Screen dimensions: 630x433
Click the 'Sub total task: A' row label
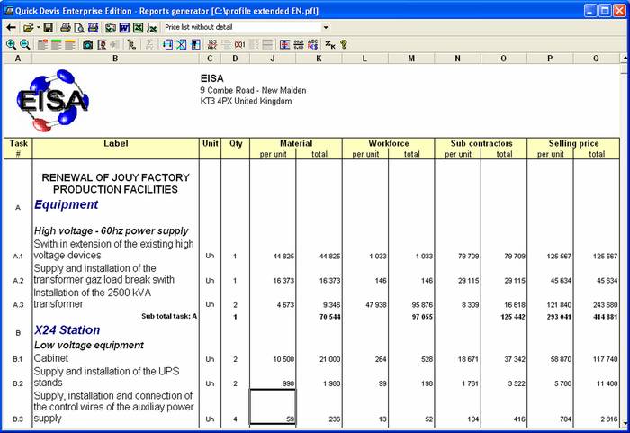point(169,316)
